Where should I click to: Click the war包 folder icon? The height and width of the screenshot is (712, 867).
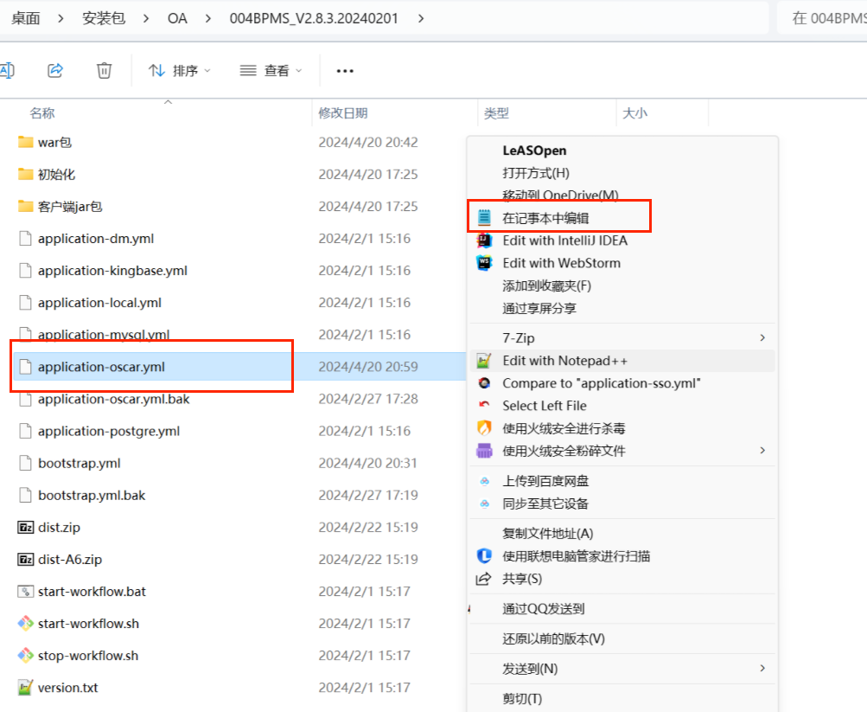(x=25, y=142)
